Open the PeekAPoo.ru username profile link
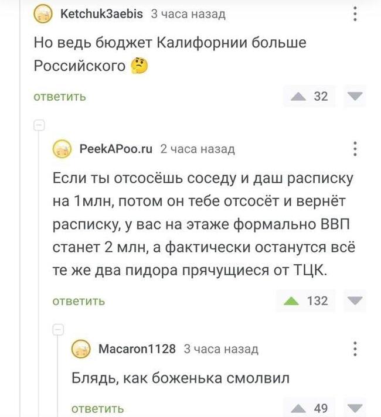 [115, 149]
